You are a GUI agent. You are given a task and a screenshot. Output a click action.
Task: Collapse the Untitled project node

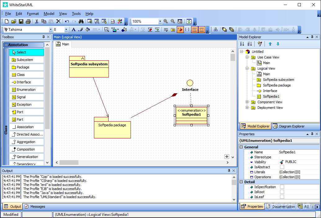[x=242, y=52]
